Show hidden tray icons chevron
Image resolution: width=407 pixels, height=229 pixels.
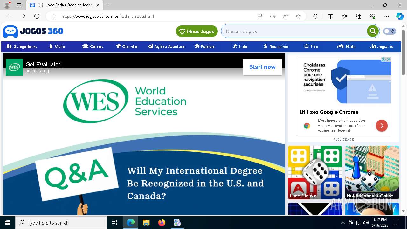[x=343, y=223]
